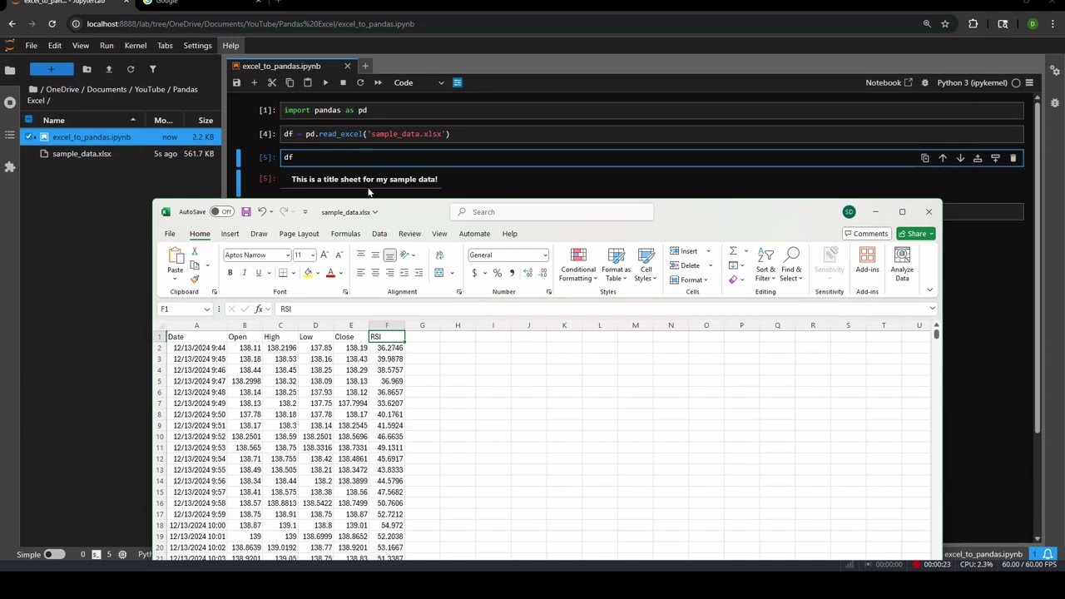The image size is (1065, 599).
Task: Collapse the Excel ribbon with the chevron
Action: coord(929,290)
